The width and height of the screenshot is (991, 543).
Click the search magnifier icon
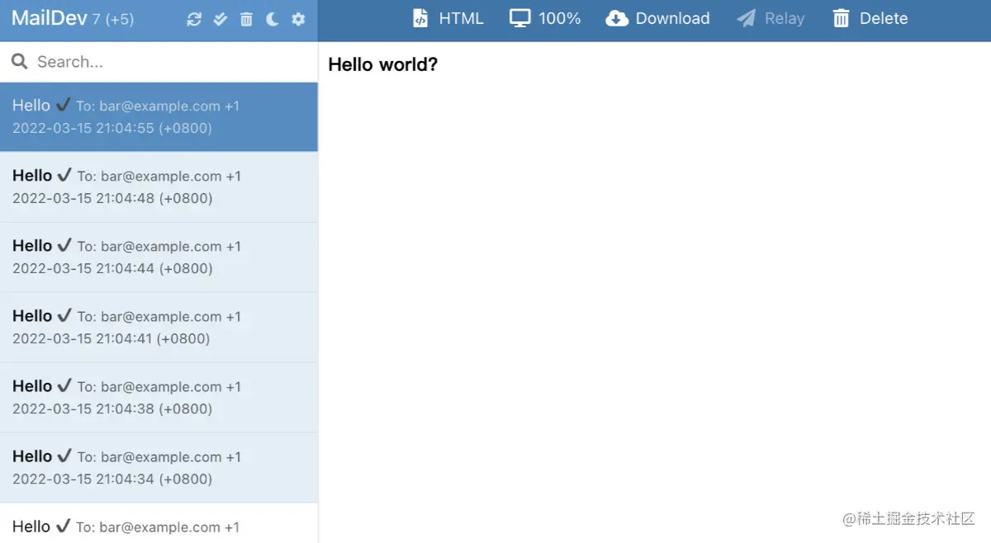pos(18,61)
